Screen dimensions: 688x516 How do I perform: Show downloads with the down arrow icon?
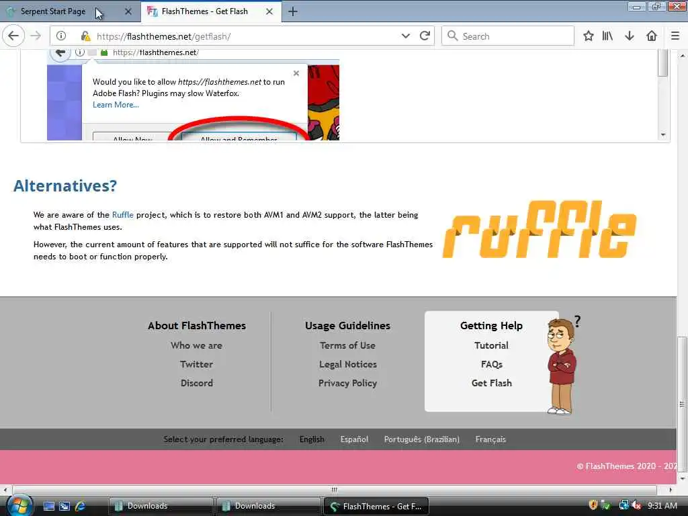(629, 36)
